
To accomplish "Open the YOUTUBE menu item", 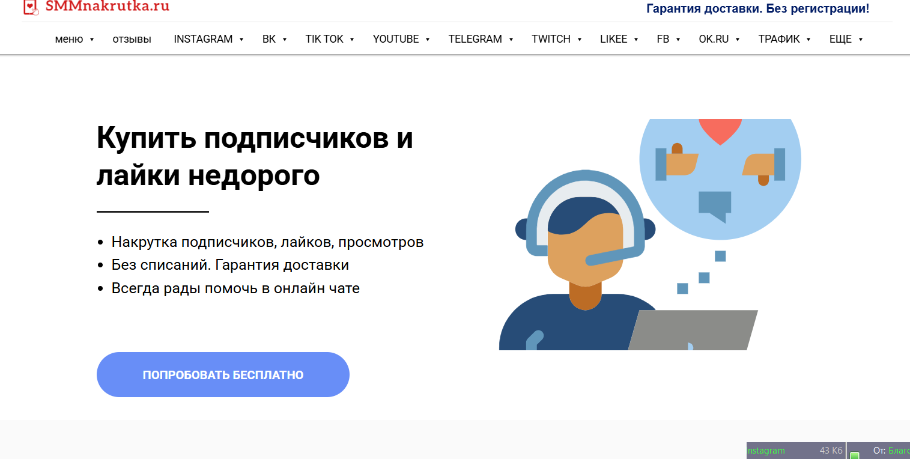I will (x=401, y=39).
